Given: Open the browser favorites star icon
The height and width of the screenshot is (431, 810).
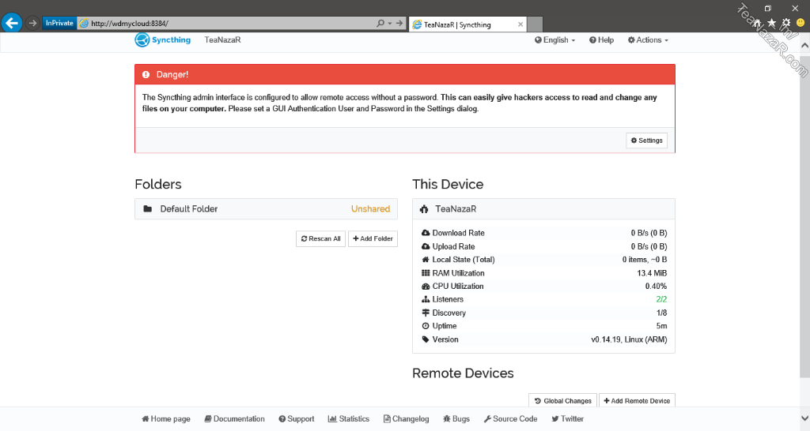Looking at the screenshot, I should 771,23.
